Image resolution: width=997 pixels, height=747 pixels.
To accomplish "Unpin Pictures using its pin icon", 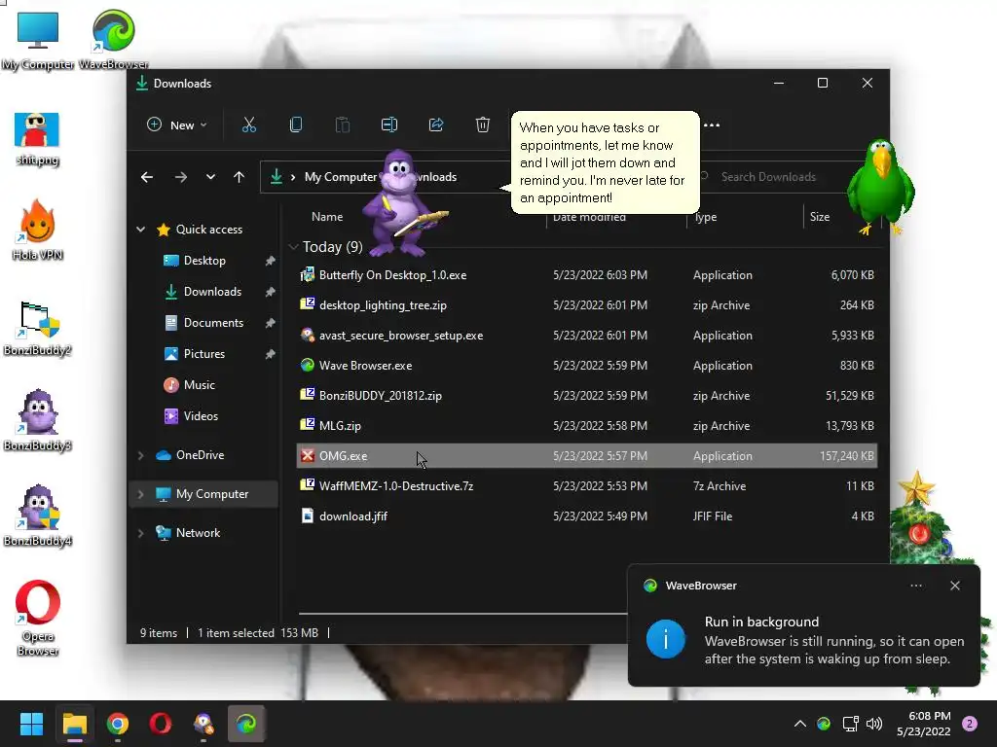I will coord(271,354).
